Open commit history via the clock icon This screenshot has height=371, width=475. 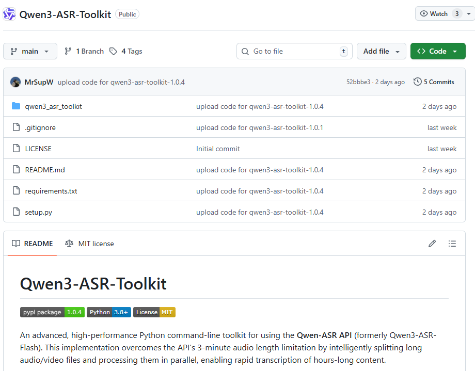click(x=417, y=82)
